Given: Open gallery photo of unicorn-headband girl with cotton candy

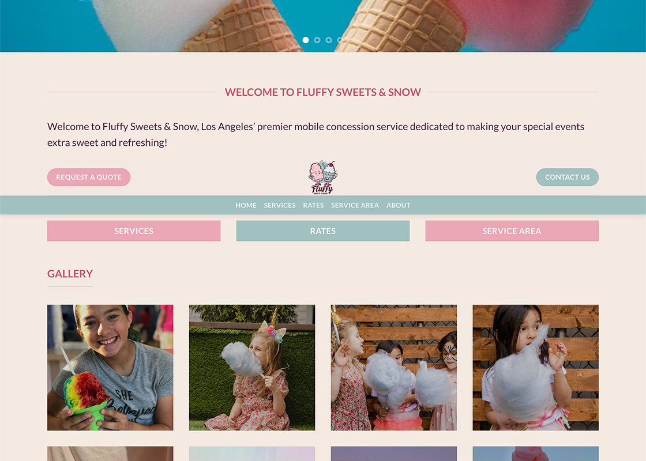Looking at the screenshot, I should coord(252,368).
